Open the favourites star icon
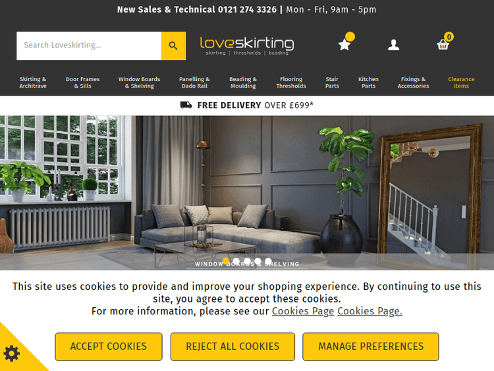Viewport: 494px width, 371px height. pyautogui.click(x=344, y=44)
